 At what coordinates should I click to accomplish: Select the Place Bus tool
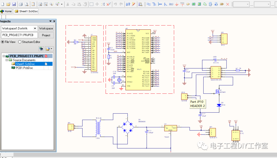154,4
